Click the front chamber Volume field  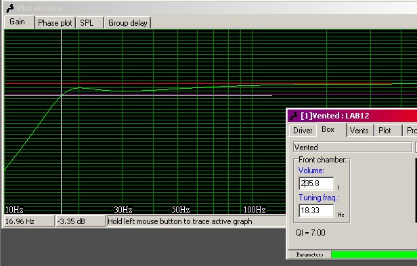pyautogui.click(x=316, y=183)
